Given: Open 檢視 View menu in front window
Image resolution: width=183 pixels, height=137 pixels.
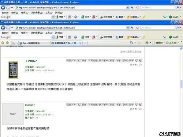Looking at the screenshot, I should pos(25,33).
